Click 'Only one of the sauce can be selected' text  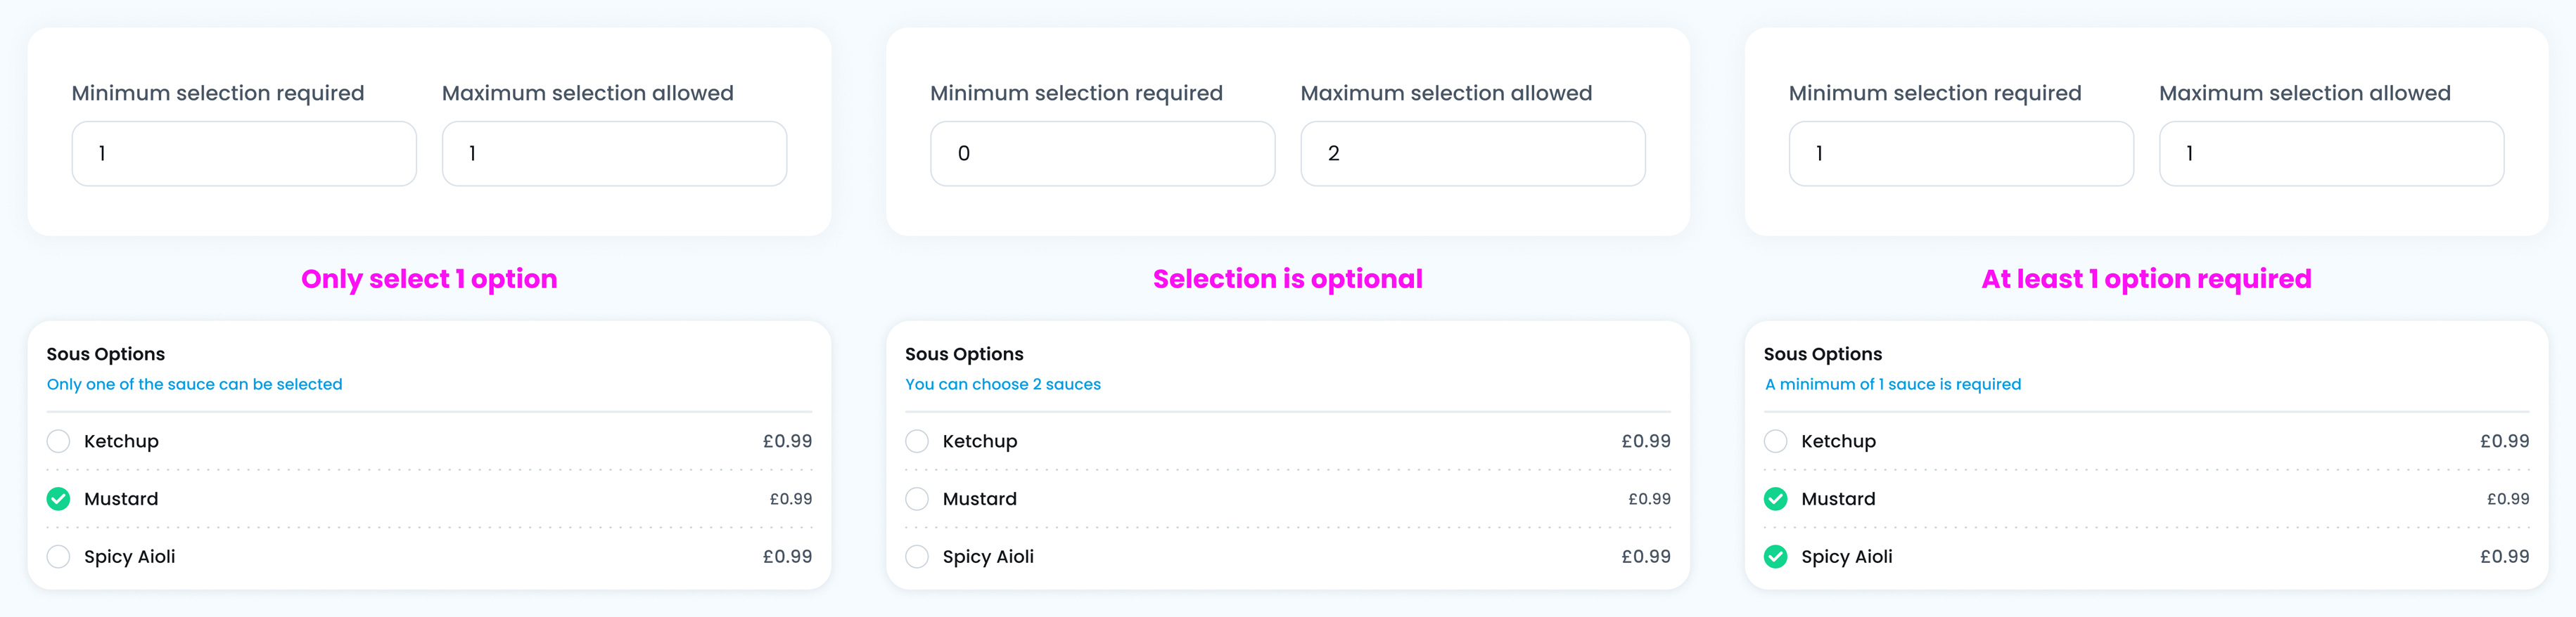[194, 384]
